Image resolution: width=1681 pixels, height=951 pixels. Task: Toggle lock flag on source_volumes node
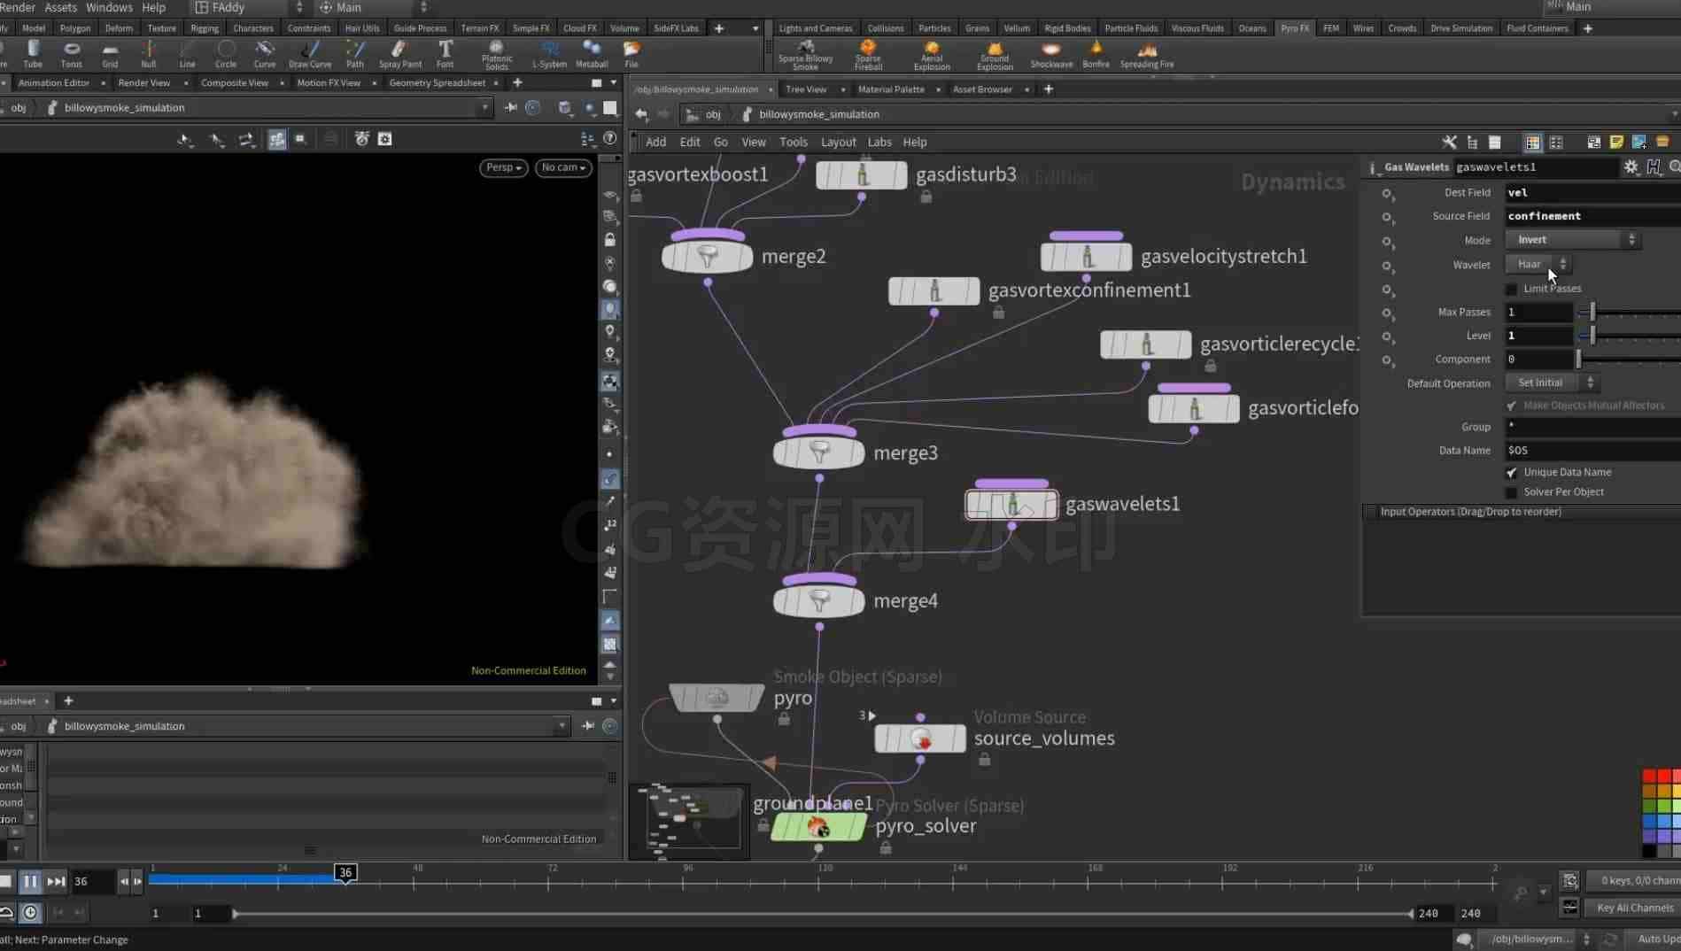984,760
